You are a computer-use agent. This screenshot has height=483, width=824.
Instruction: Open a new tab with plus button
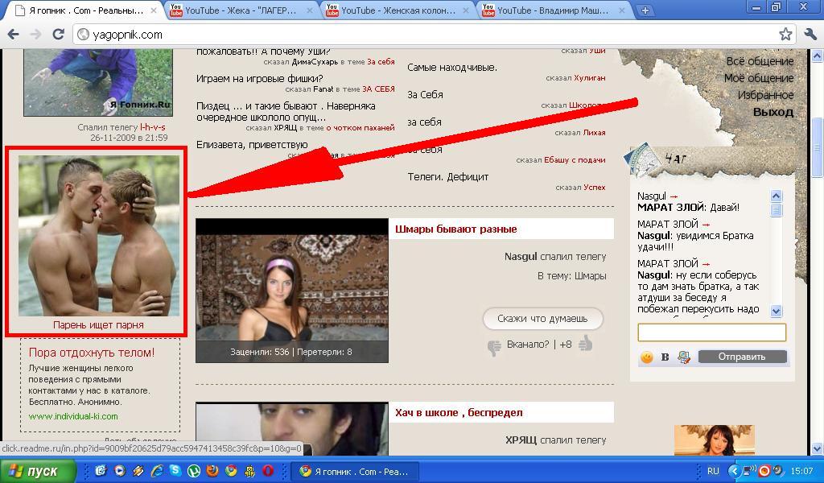tap(645, 10)
